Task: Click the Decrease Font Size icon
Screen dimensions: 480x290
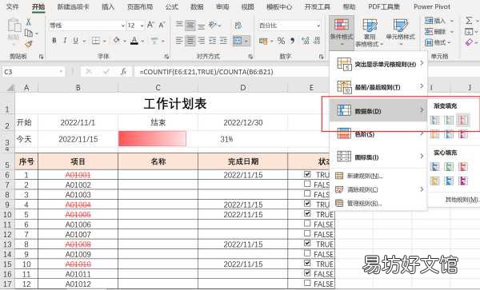Action: (162, 25)
